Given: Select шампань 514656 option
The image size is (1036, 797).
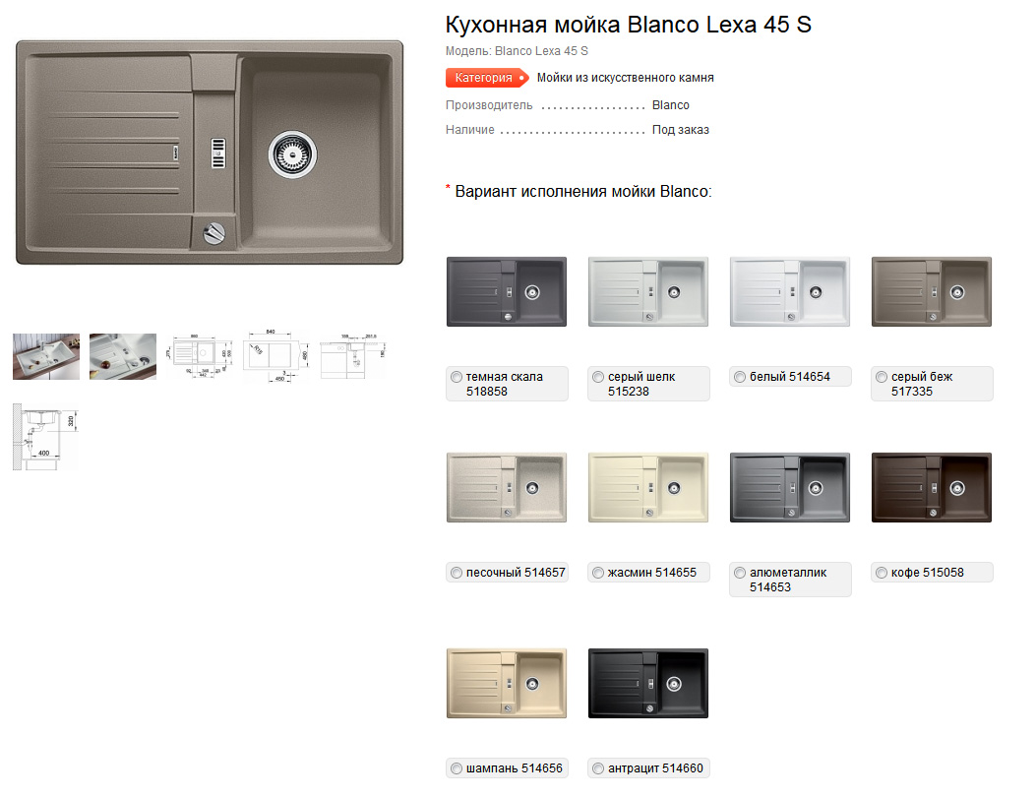Looking at the screenshot, I should [x=457, y=768].
